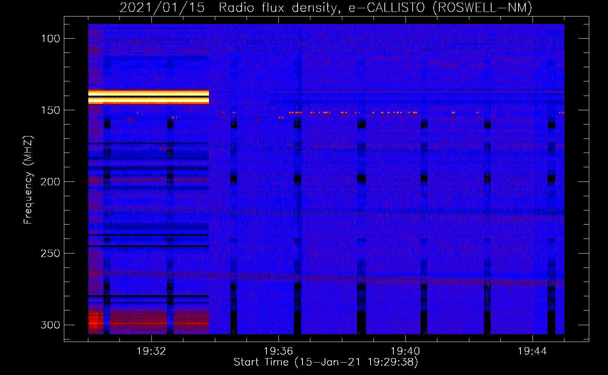Click the 19:32 time tick label

point(151,351)
